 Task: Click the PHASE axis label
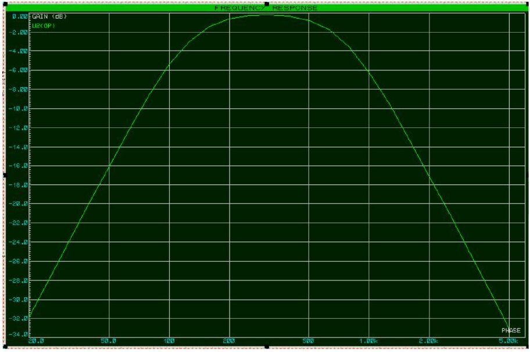[x=511, y=330]
